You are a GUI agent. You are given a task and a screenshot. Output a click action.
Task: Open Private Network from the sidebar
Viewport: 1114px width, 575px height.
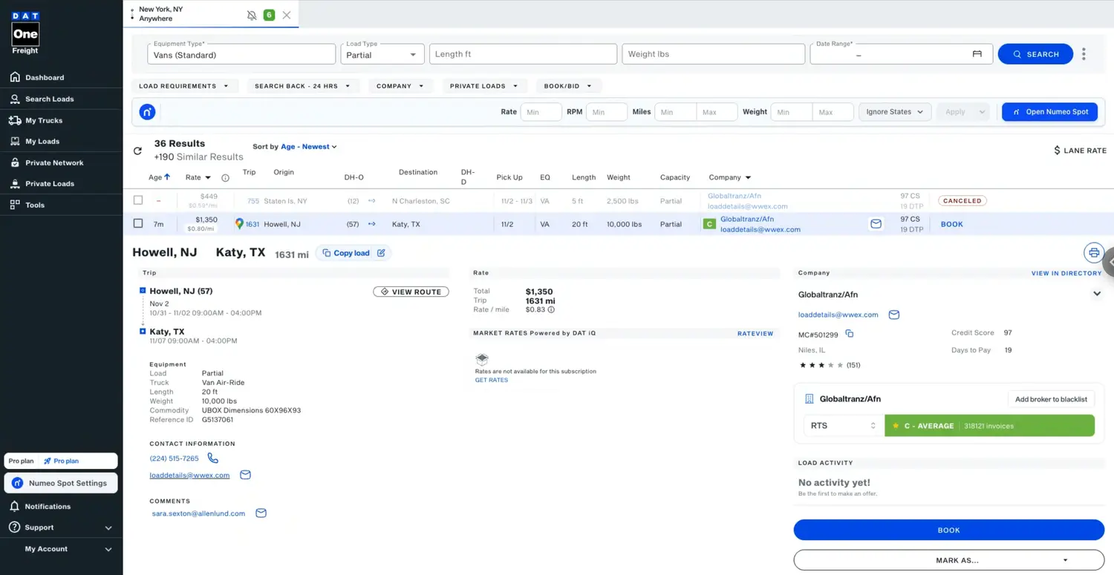point(54,162)
